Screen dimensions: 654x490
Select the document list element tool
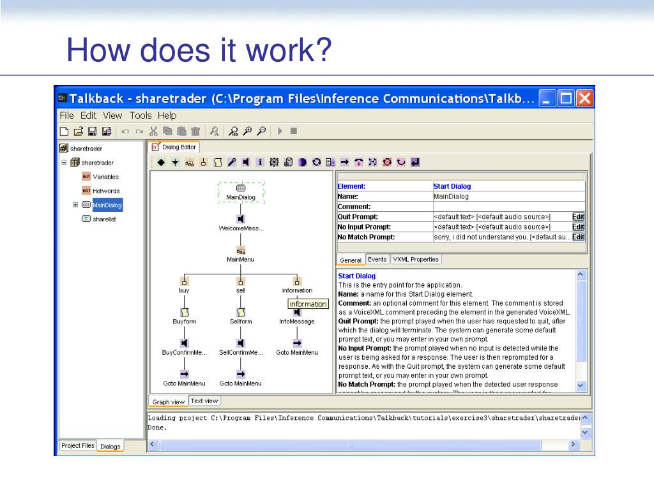[x=331, y=163]
